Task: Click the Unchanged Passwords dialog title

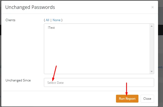Action: click(x=30, y=7)
